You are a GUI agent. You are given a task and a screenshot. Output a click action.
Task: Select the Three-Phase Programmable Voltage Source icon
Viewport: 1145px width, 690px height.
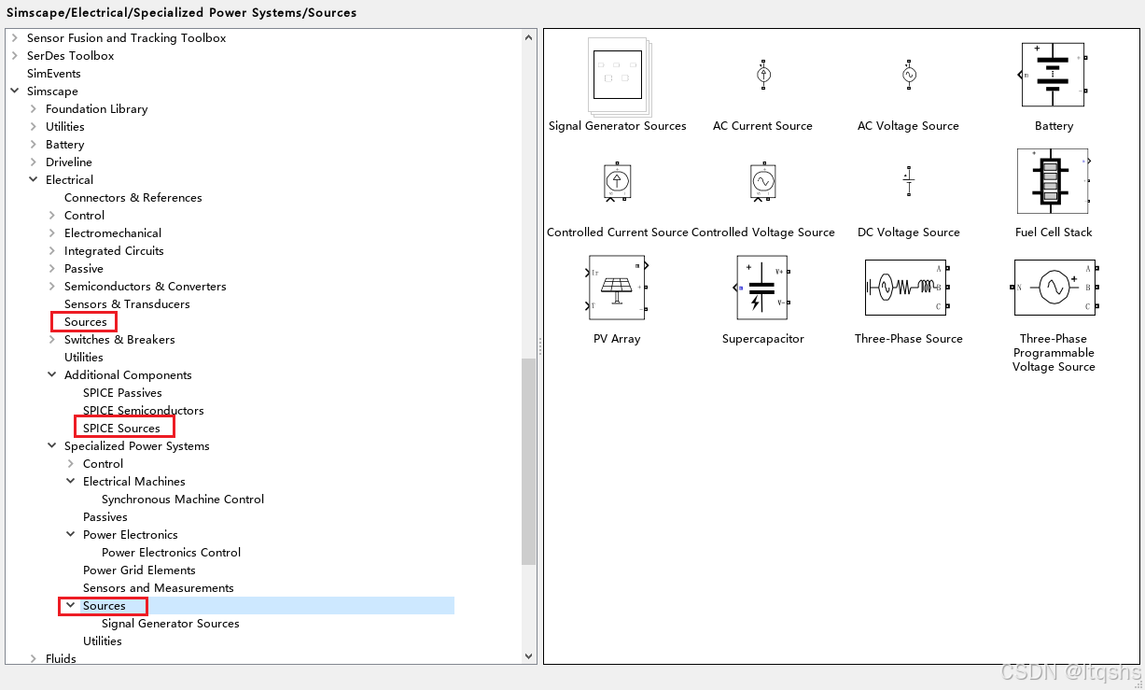click(1054, 288)
